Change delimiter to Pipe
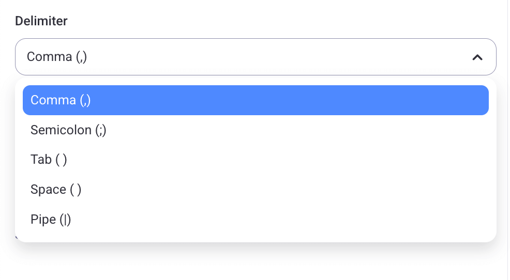Viewport: 510px width, 280px height. pos(256,220)
